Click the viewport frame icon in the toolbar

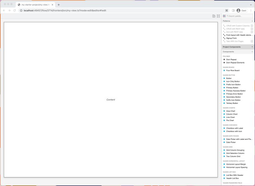(x=218, y=15)
